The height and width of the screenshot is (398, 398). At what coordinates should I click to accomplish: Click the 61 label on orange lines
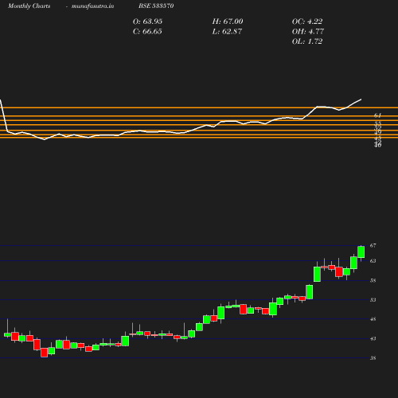tap(377, 115)
